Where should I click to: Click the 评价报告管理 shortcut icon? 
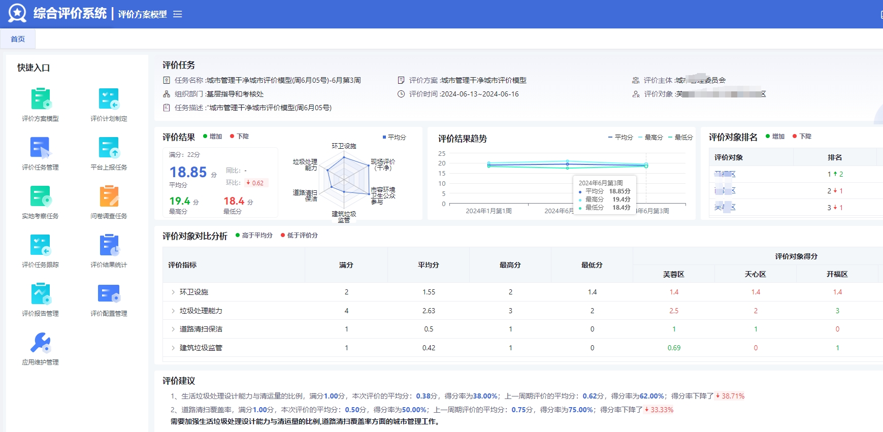point(41,294)
